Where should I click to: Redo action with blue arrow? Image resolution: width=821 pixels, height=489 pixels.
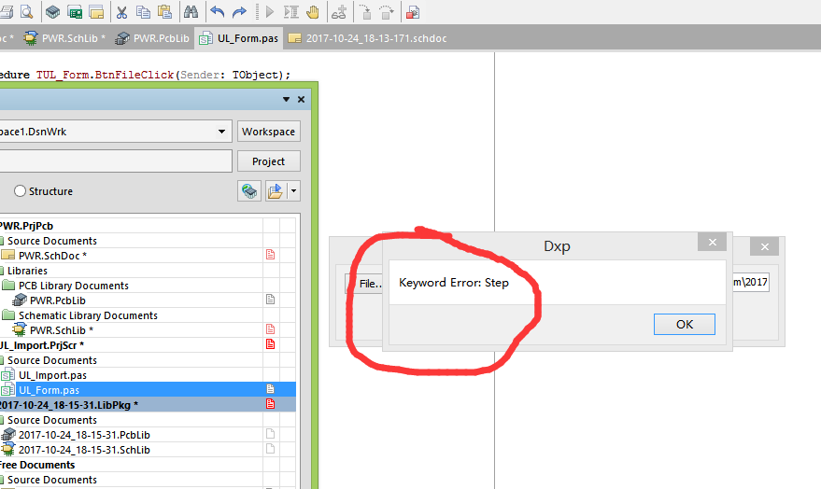[239, 11]
